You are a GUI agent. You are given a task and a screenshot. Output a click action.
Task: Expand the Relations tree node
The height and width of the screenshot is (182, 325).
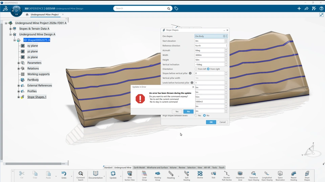coord(18,68)
